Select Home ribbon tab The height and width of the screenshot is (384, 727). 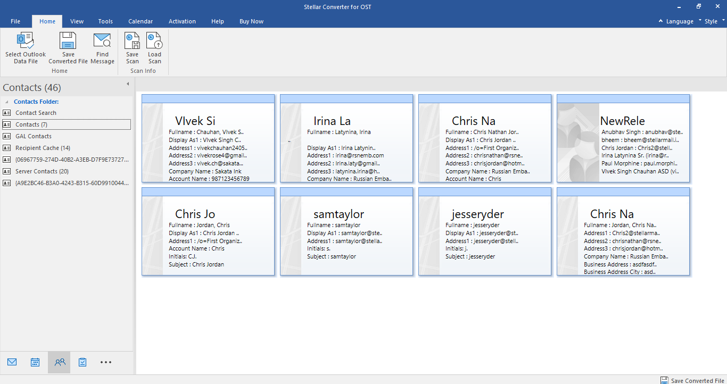click(x=47, y=21)
